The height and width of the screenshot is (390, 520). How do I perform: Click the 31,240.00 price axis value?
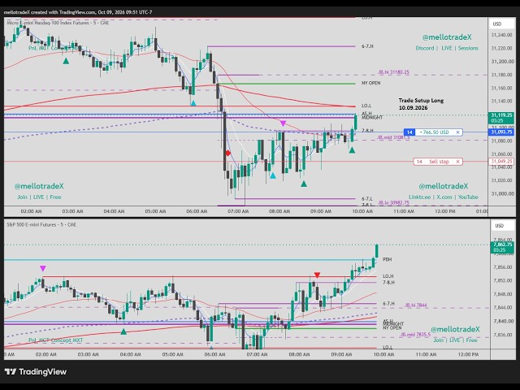click(x=501, y=35)
